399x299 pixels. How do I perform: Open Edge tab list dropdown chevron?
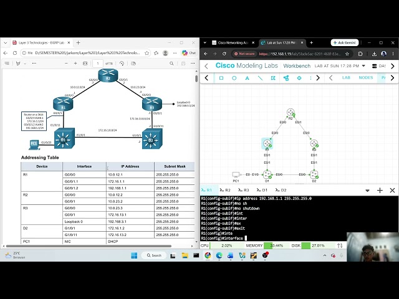coord(6,43)
